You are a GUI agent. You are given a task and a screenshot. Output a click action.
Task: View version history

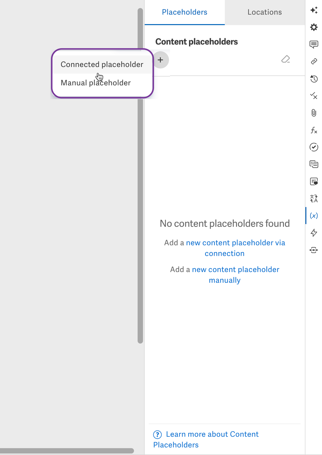pyautogui.click(x=314, y=79)
